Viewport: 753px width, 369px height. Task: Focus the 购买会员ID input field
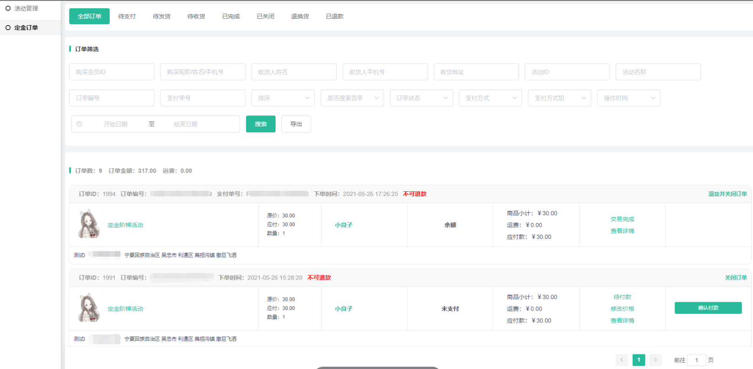[112, 72]
